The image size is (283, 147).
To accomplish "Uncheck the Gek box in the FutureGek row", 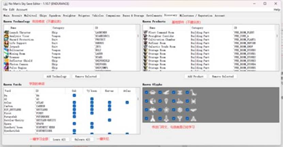I will click(x=74, y=116).
